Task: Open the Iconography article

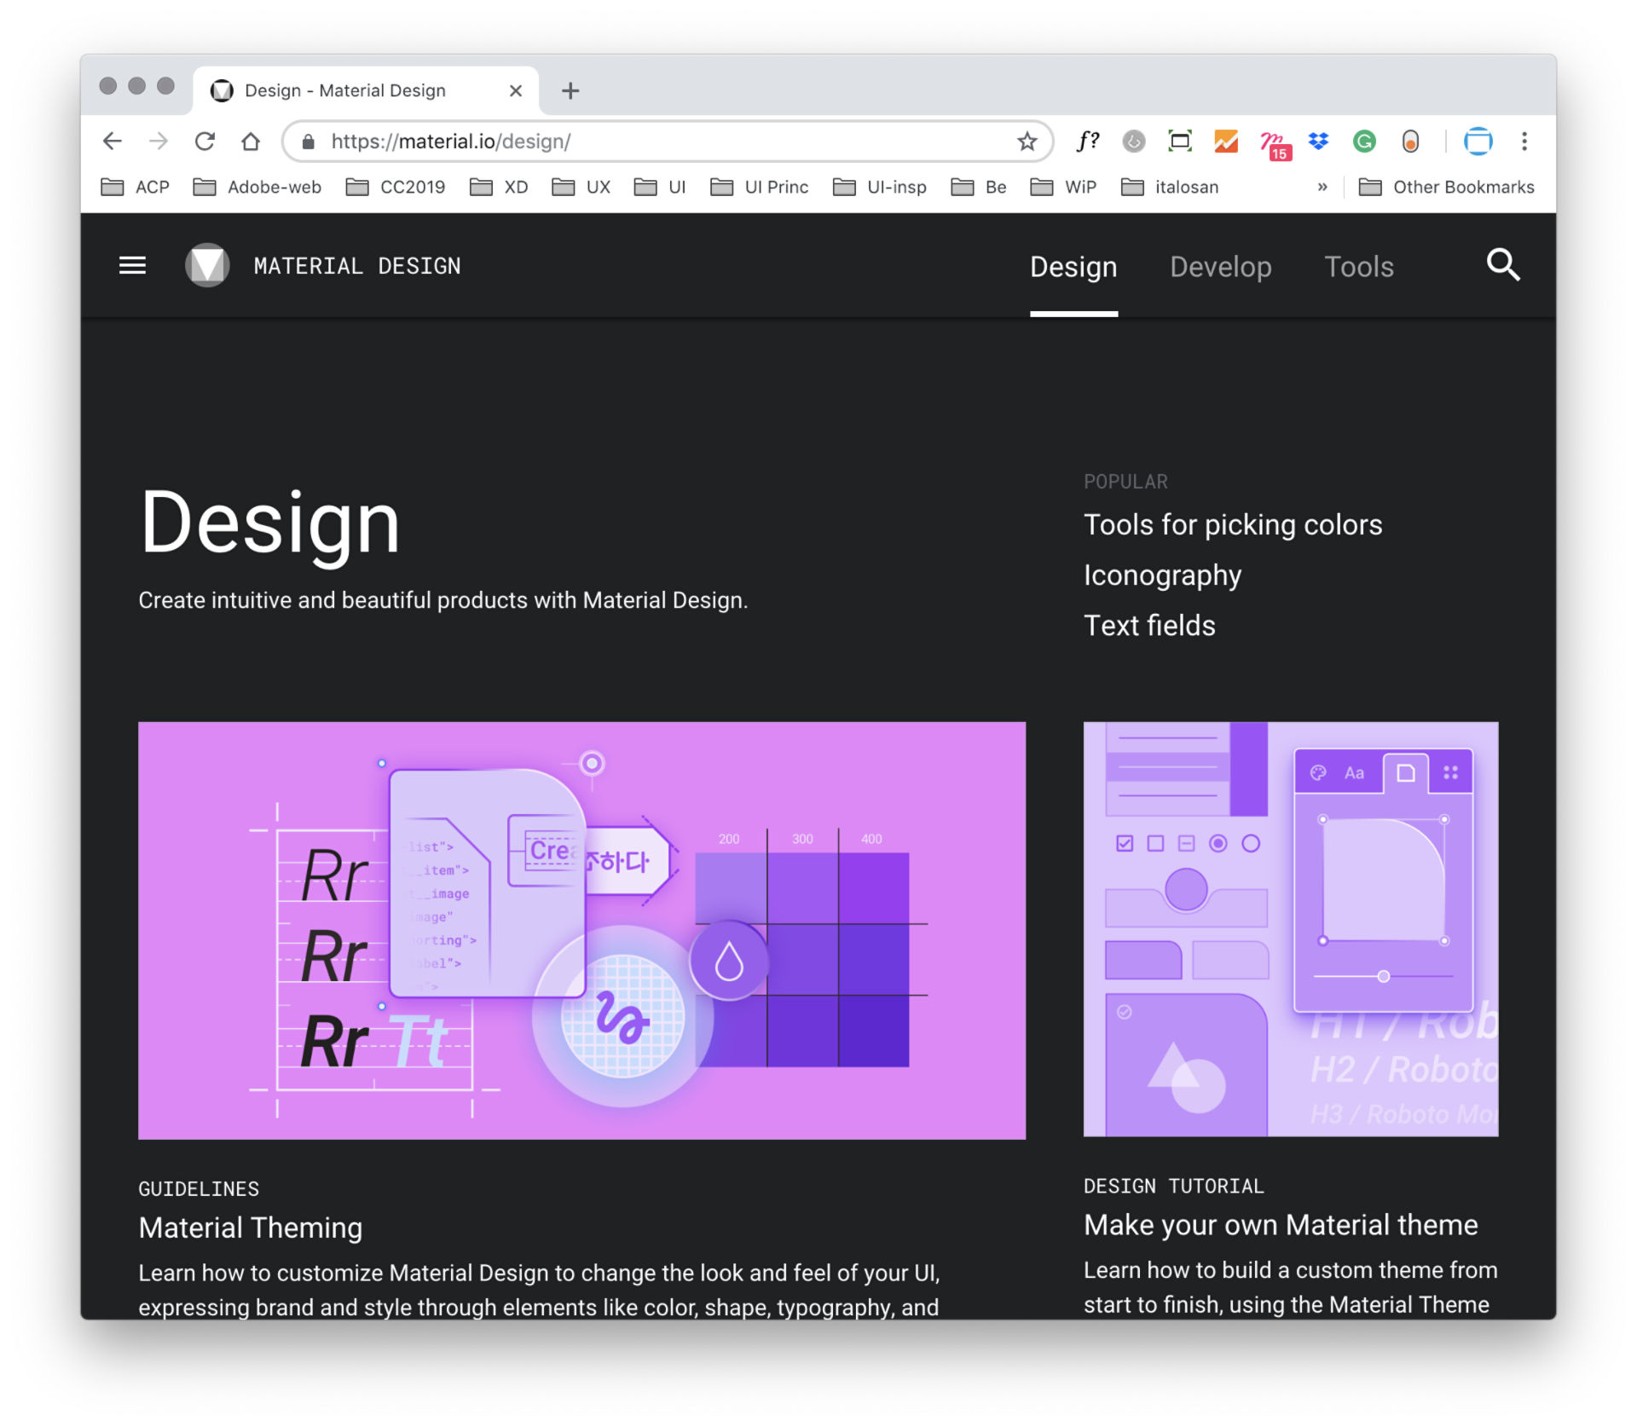Action: 1162,575
